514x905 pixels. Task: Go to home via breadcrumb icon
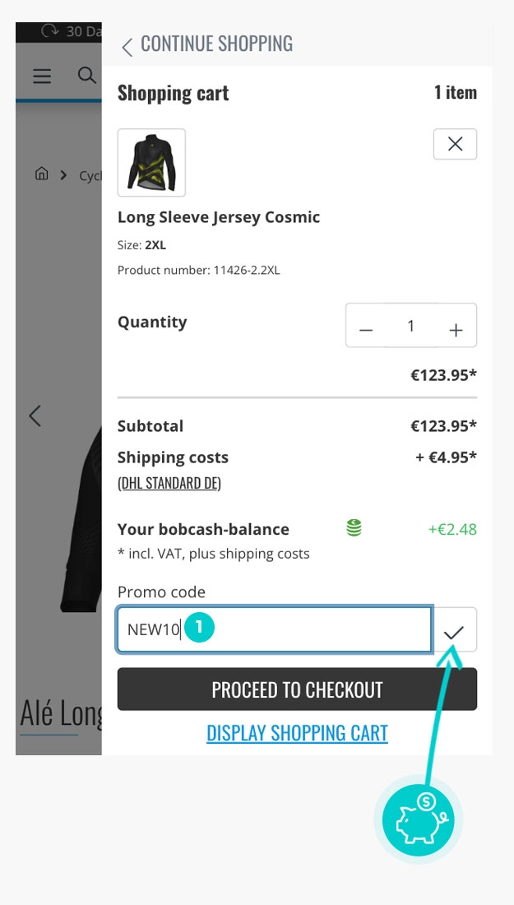click(41, 174)
